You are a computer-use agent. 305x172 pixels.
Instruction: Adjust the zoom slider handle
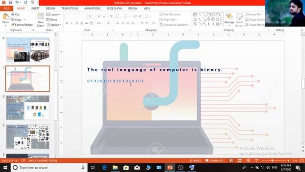point(272,161)
